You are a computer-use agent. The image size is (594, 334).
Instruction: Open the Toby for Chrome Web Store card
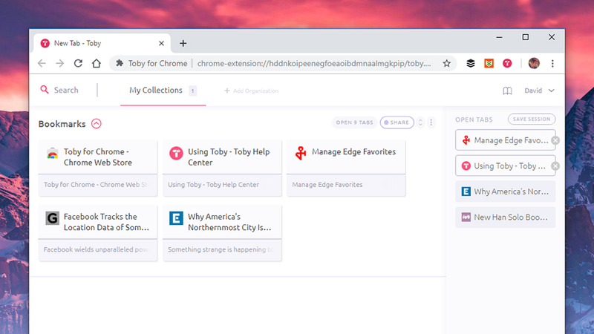pos(98,168)
